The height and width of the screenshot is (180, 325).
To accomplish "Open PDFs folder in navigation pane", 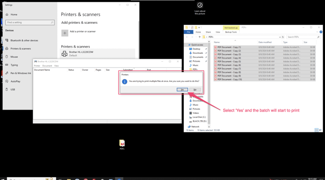I will [x=195, y=69].
